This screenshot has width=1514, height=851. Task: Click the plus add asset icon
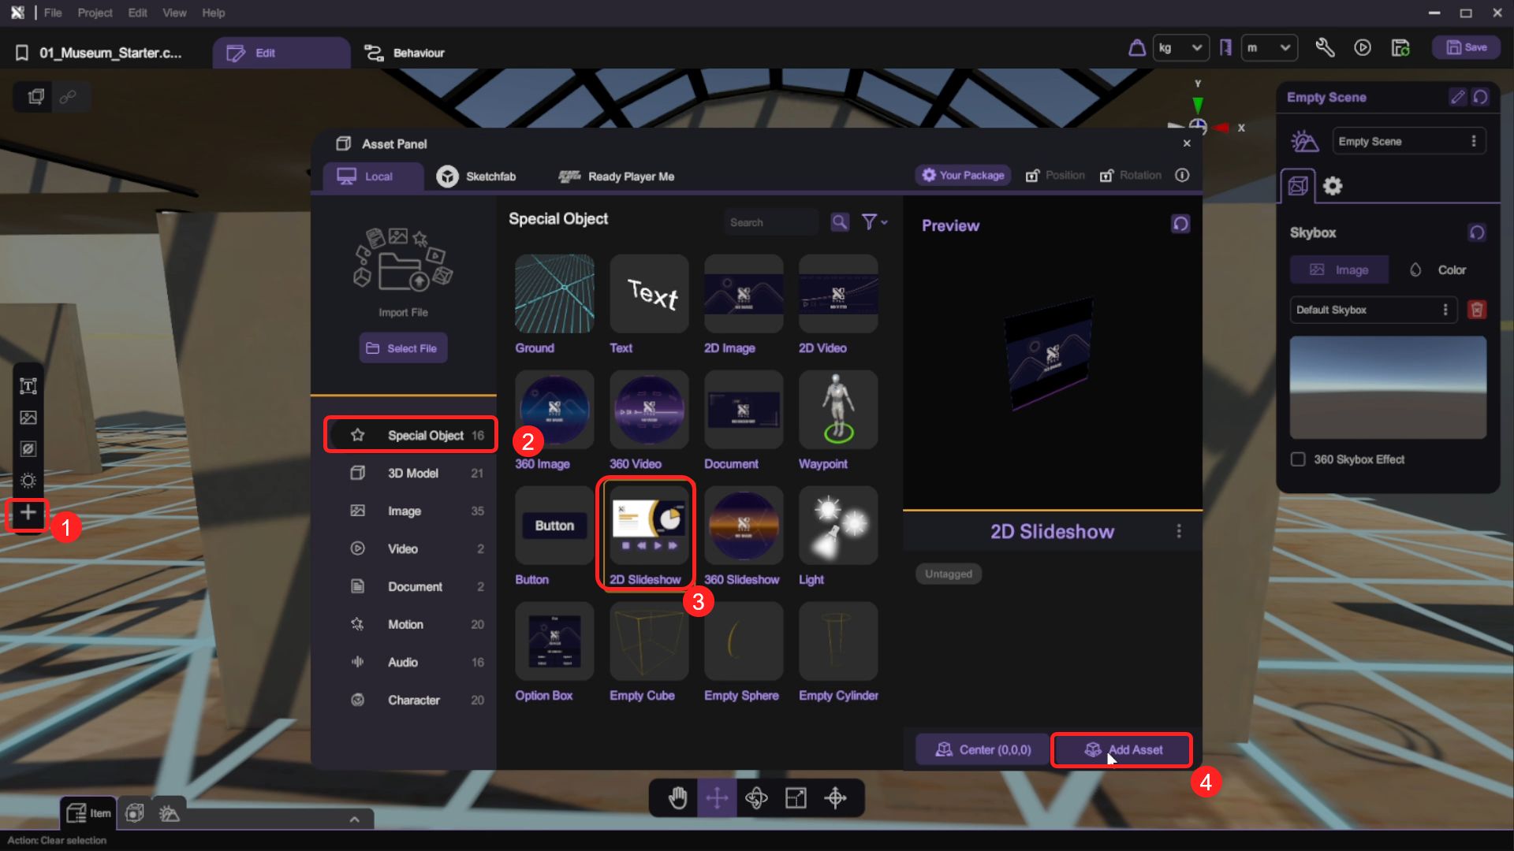coord(28,513)
